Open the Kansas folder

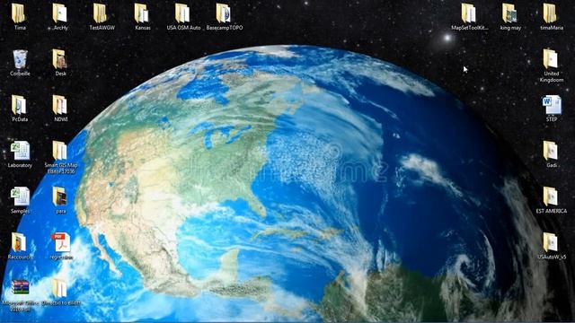click(x=142, y=13)
